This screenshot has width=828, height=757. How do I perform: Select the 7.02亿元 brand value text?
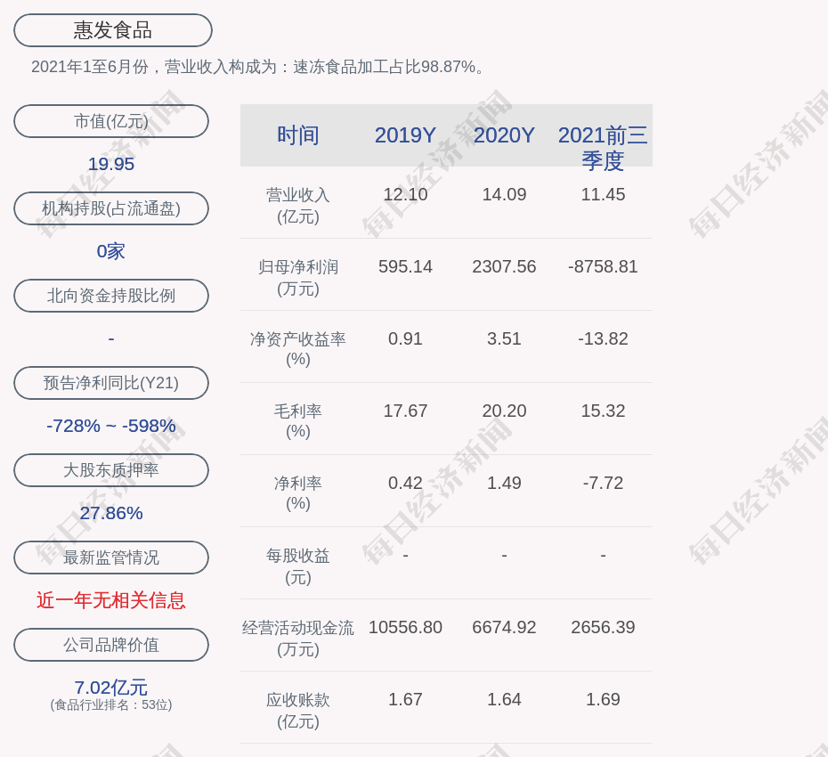111,688
